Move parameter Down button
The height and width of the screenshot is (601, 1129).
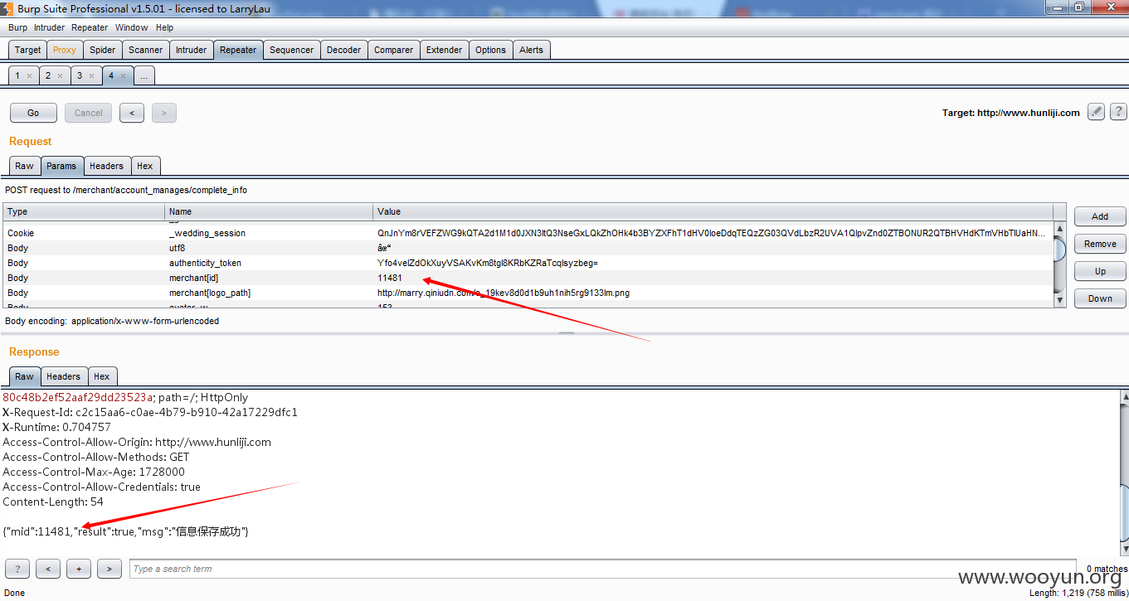pos(1100,298)
